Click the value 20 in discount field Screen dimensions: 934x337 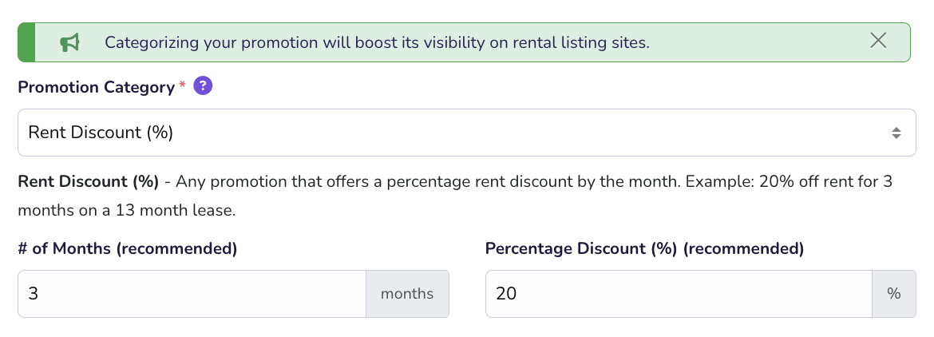506,294
